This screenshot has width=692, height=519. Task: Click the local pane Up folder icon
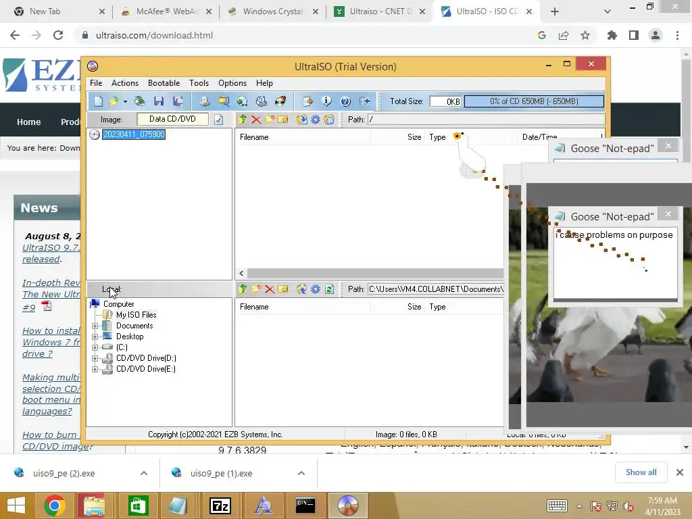coord(243,289)
